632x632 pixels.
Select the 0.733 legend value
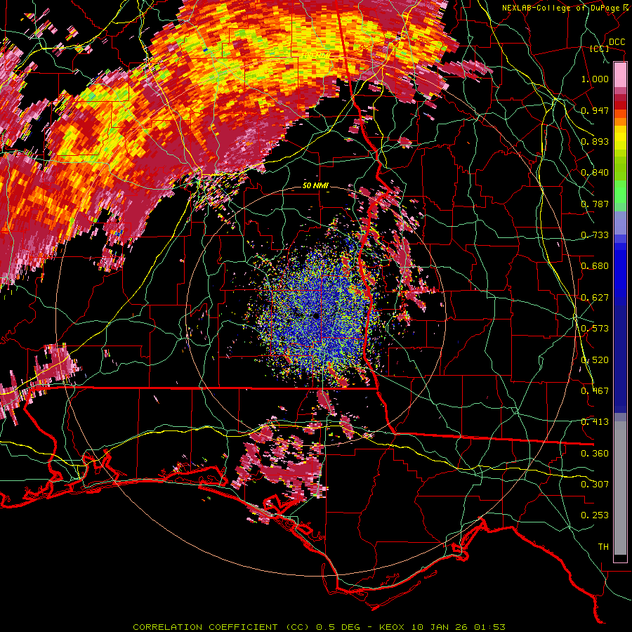coord(595,235)
